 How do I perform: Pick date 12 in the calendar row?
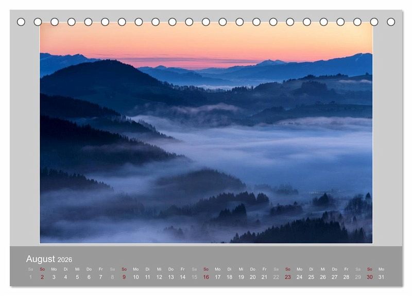coord(159,277)
